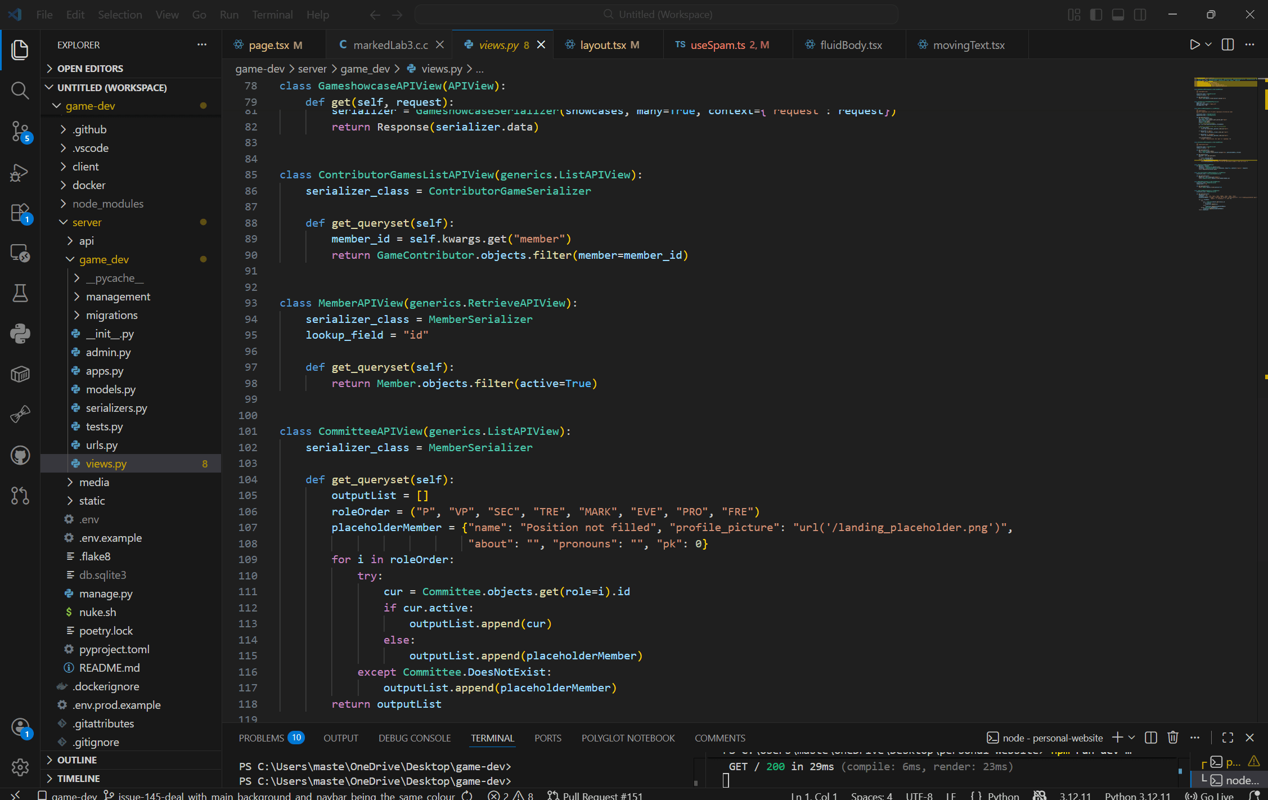Image resolution: width=1268 pixels, height=800 pixels.
Task: Split the terminal panel
Action: point(1151,738)
